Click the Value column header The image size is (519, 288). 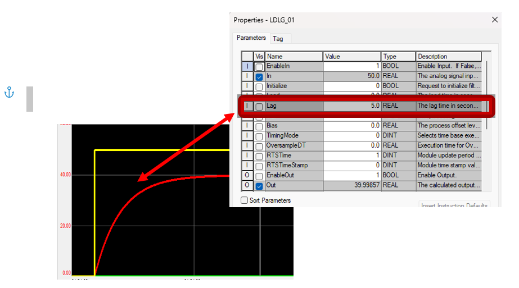pos(352,57)
